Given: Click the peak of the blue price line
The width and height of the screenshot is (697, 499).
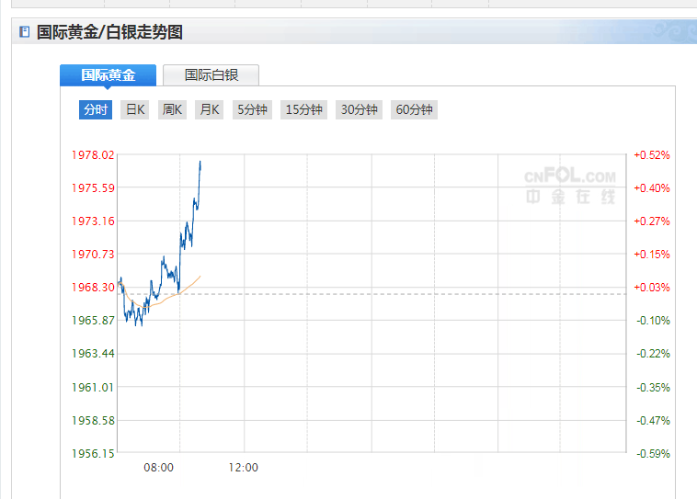Looking at the screenshot, I should click(x=200, y=163).
